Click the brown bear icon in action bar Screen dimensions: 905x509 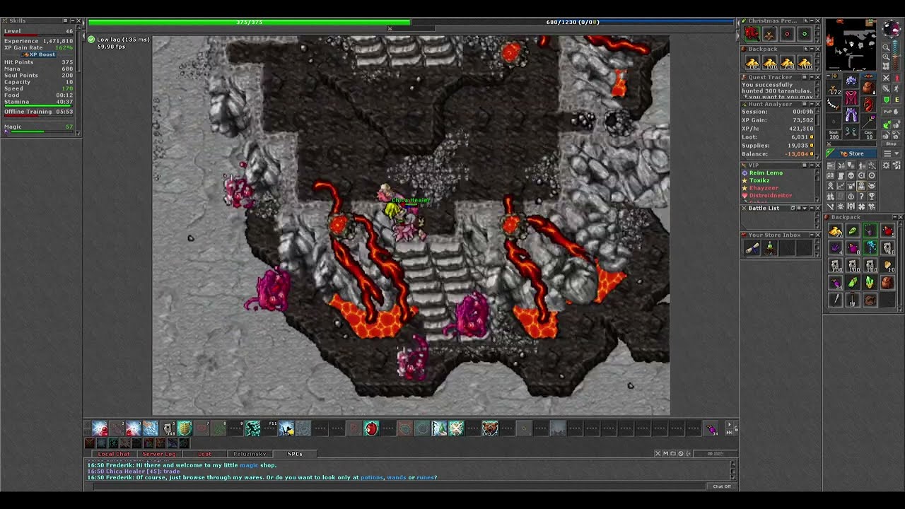point(490,428)
